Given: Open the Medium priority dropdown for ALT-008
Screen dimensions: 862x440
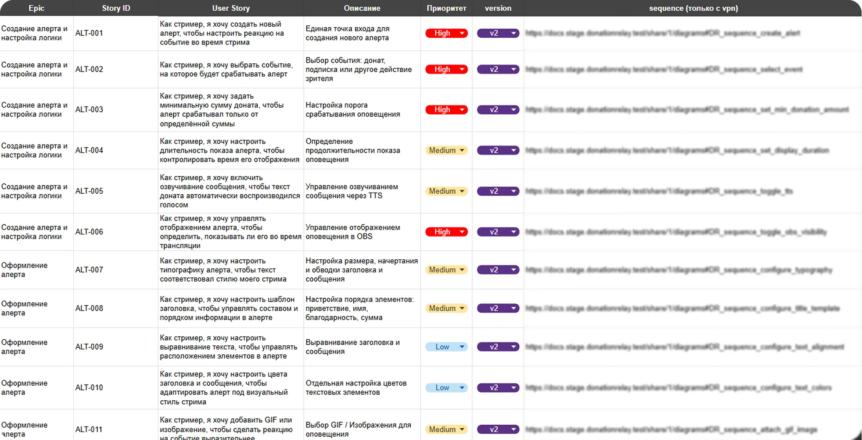Looking at the screenshot, I should point(447,308).
